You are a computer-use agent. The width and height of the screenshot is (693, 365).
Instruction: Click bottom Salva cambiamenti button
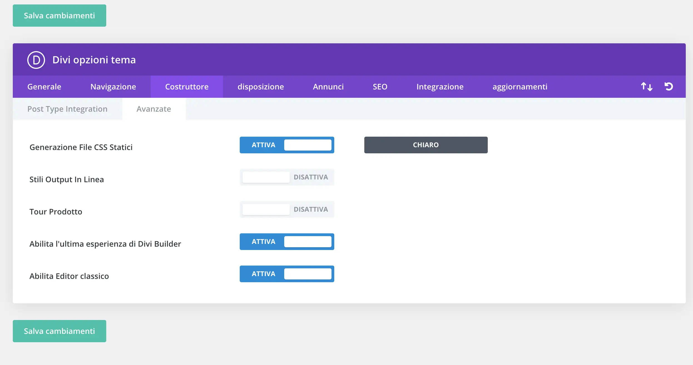[59, 331]
